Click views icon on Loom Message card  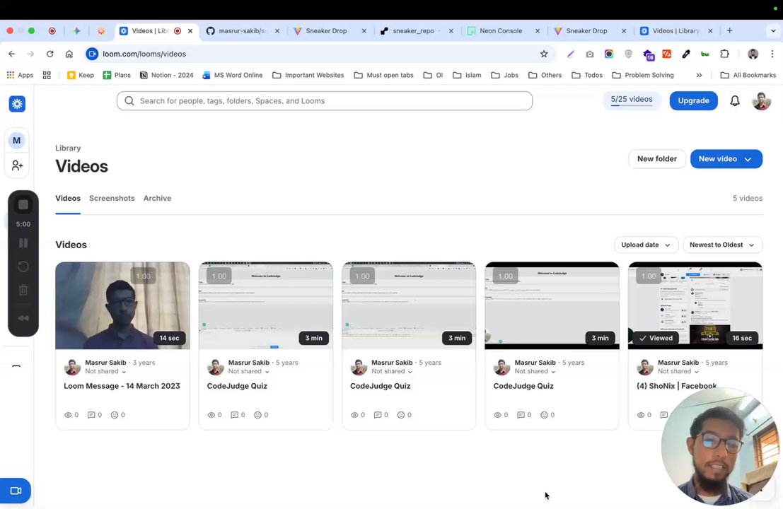68,415
